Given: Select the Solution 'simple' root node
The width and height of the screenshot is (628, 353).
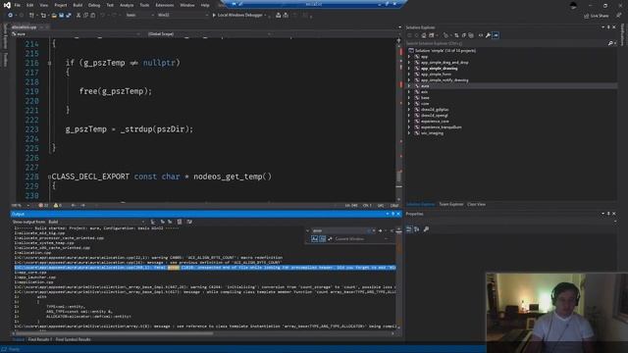Looking at the screenshot, I should 445,51.
